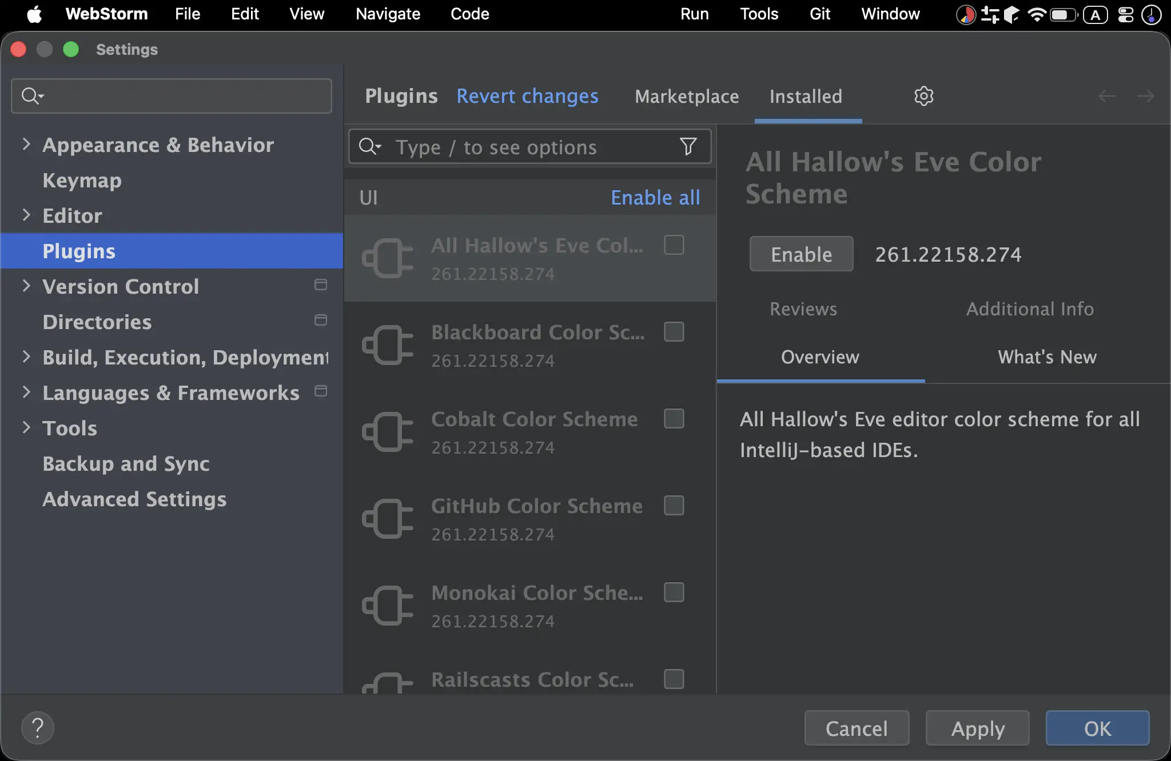Select the "GitHub Color Scheme" plugin name
The image size is (1171, 761).
[537, 506]
